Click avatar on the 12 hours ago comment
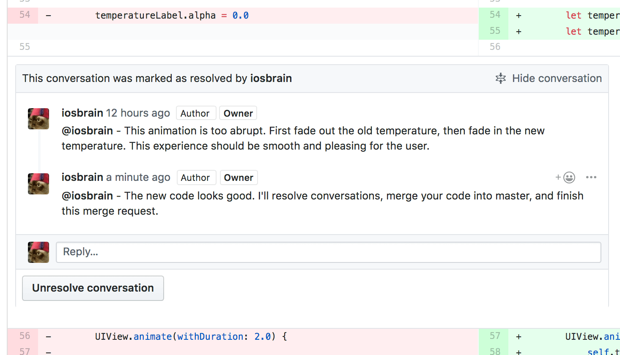 [38, 119]
